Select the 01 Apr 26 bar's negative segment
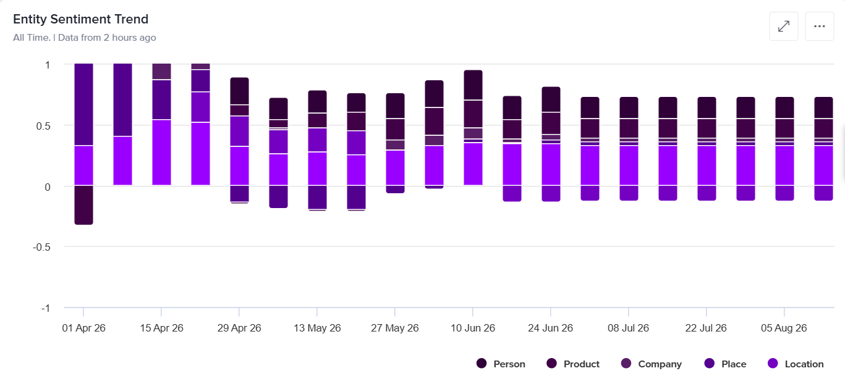 [x=83, y=205]
